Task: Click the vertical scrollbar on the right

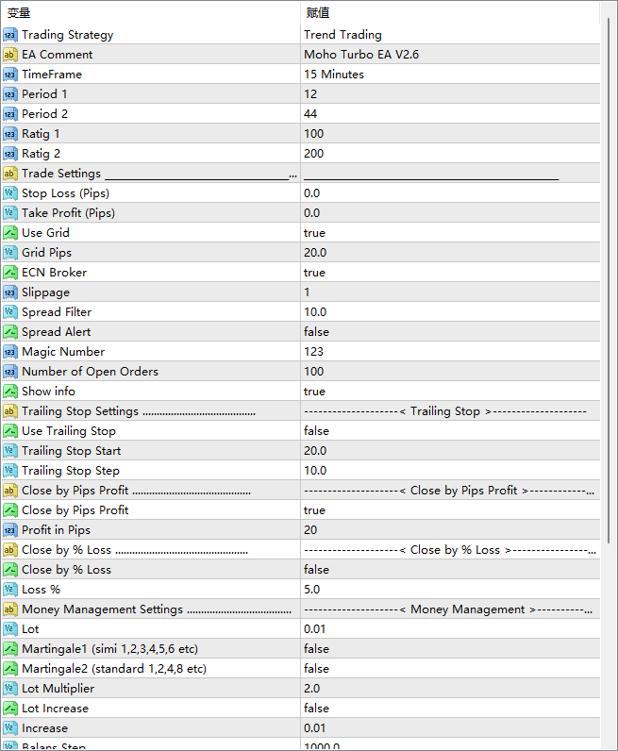Action: click(x=608, y=377)
